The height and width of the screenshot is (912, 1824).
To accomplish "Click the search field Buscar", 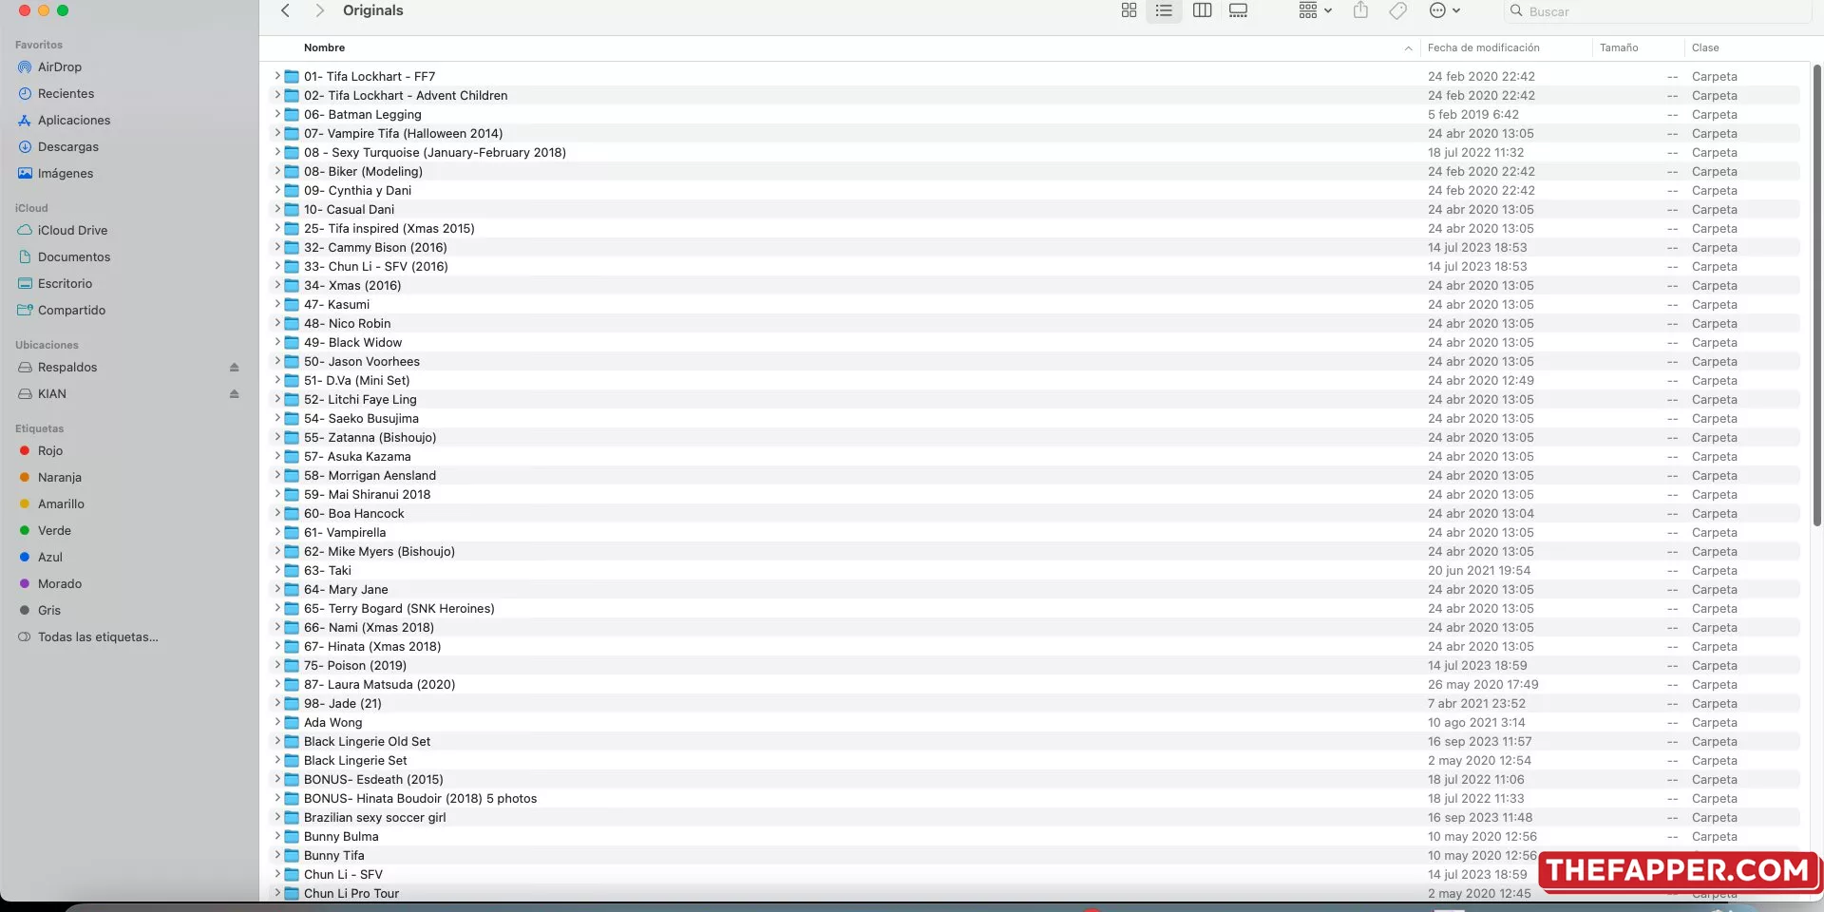I will (x=1658, y=11).
